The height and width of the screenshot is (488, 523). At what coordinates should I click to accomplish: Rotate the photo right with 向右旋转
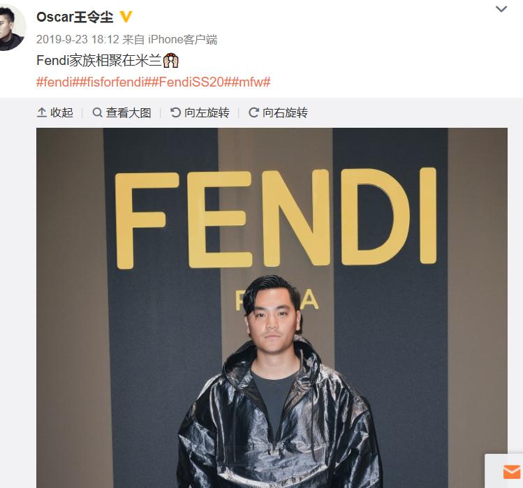pos(278,112)
